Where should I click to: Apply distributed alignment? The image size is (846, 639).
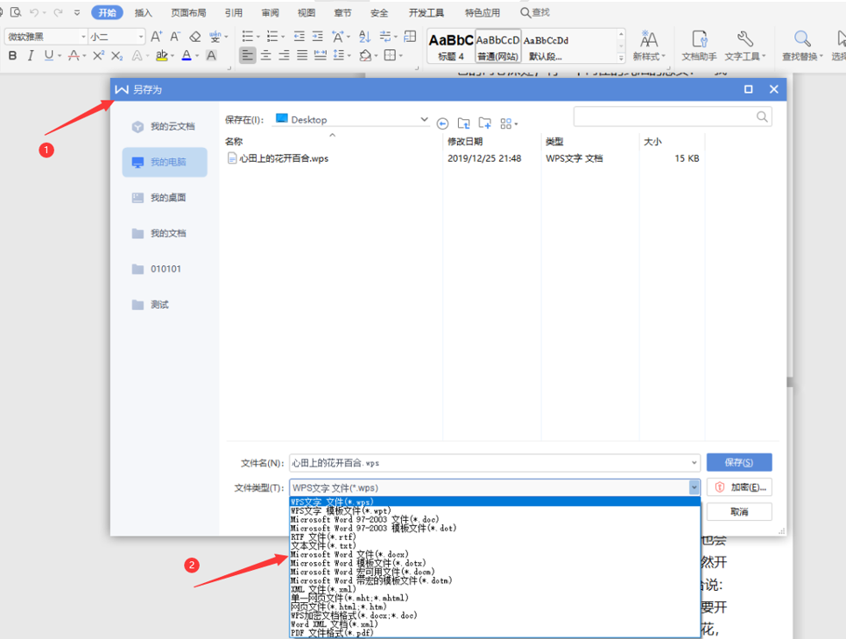pos(321,55)
